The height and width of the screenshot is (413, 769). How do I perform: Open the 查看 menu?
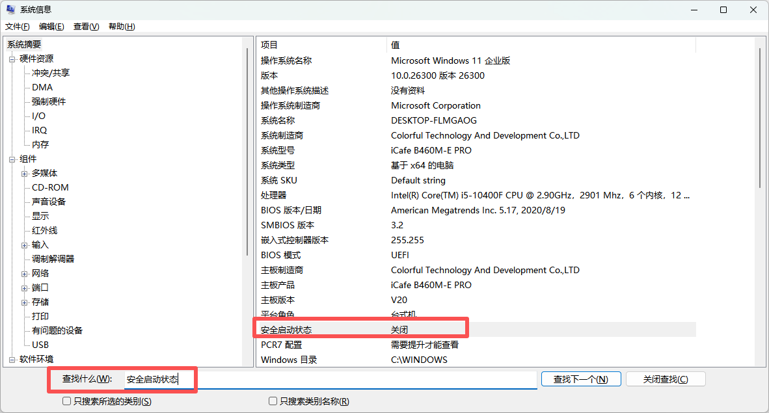pos(87,27)
